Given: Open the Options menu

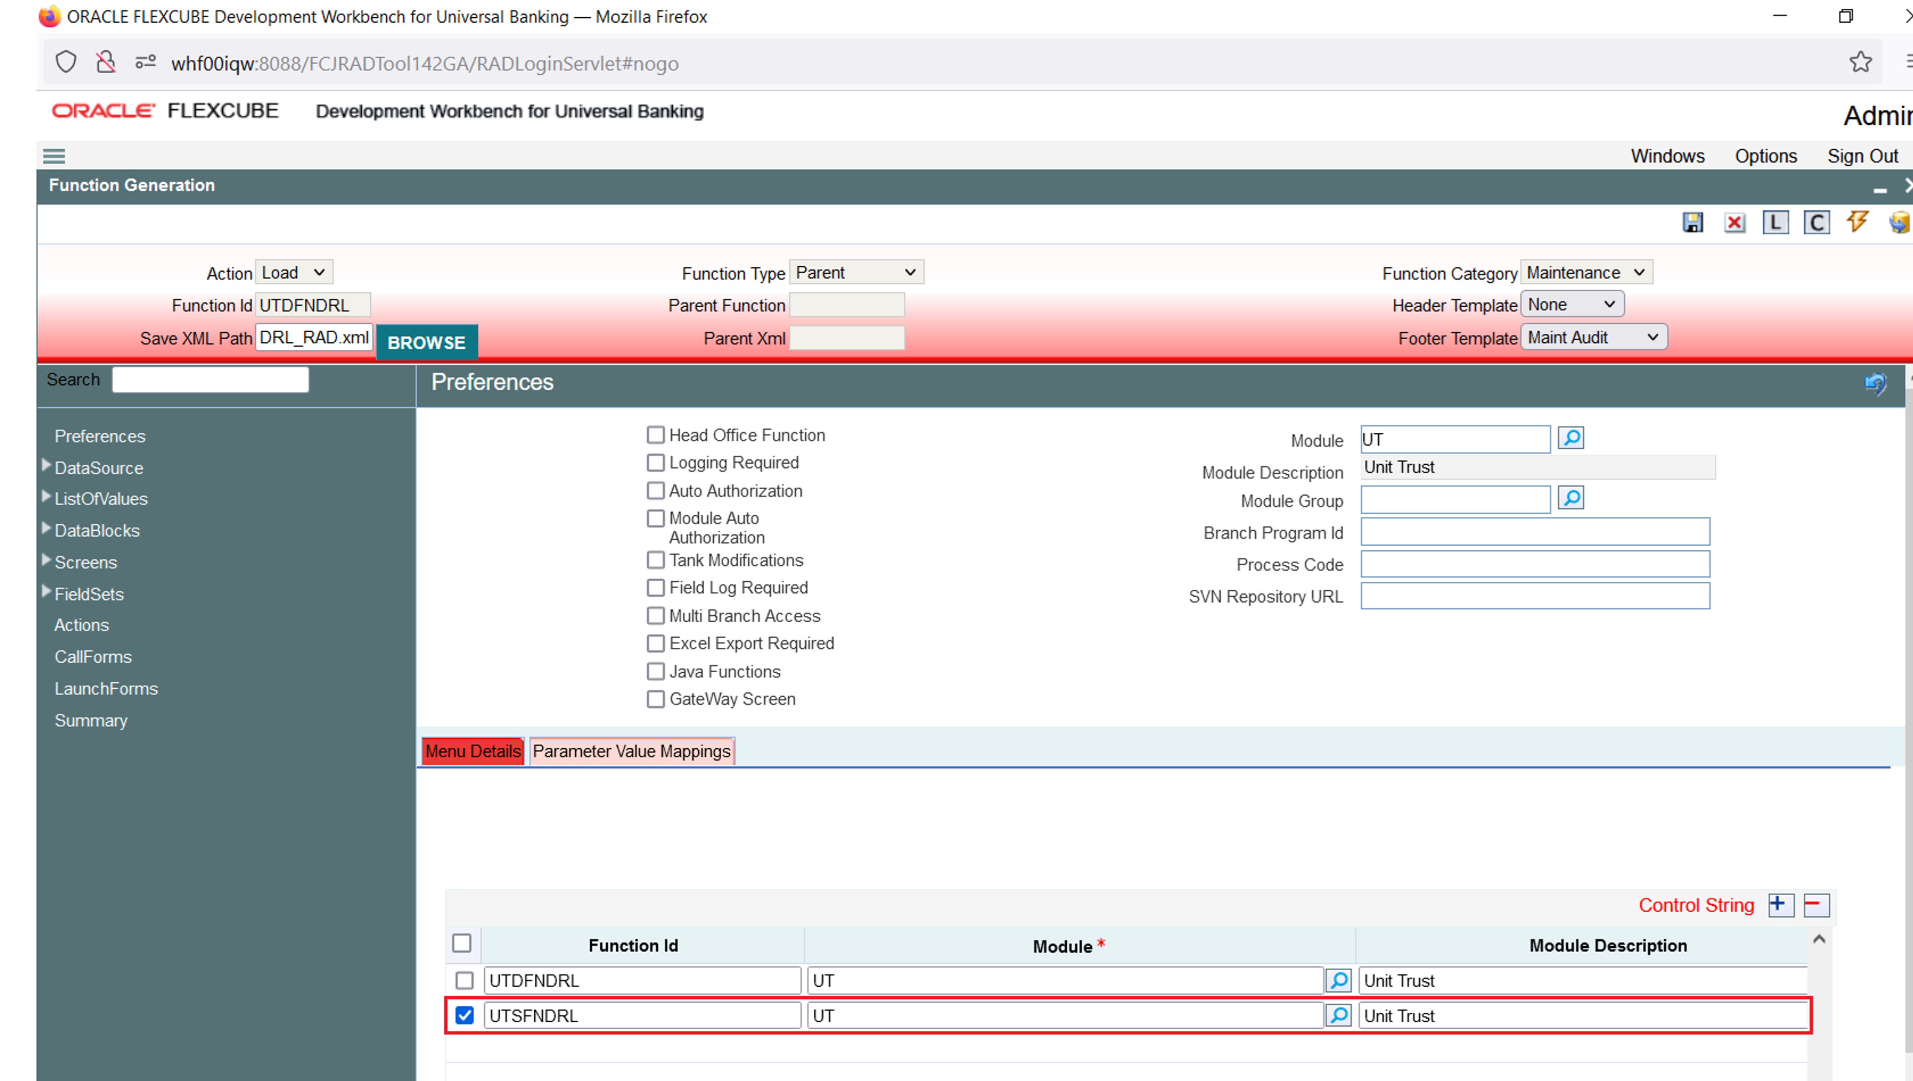Looking at the screenshot, I should pos(1765,156).
